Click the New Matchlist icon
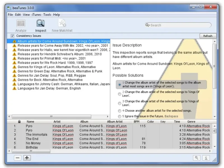 (x=62, y=23)
